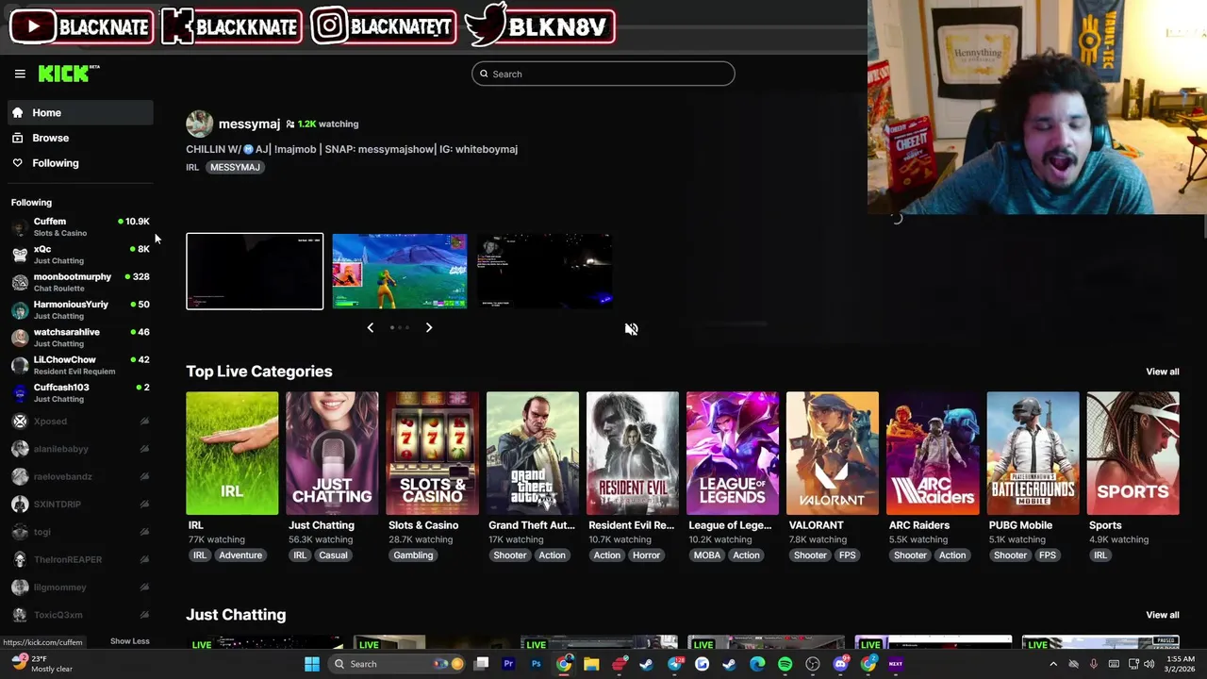Click the MOBA tag under League of Legends
Viewport: 1207px width, 679px height.
707,555
